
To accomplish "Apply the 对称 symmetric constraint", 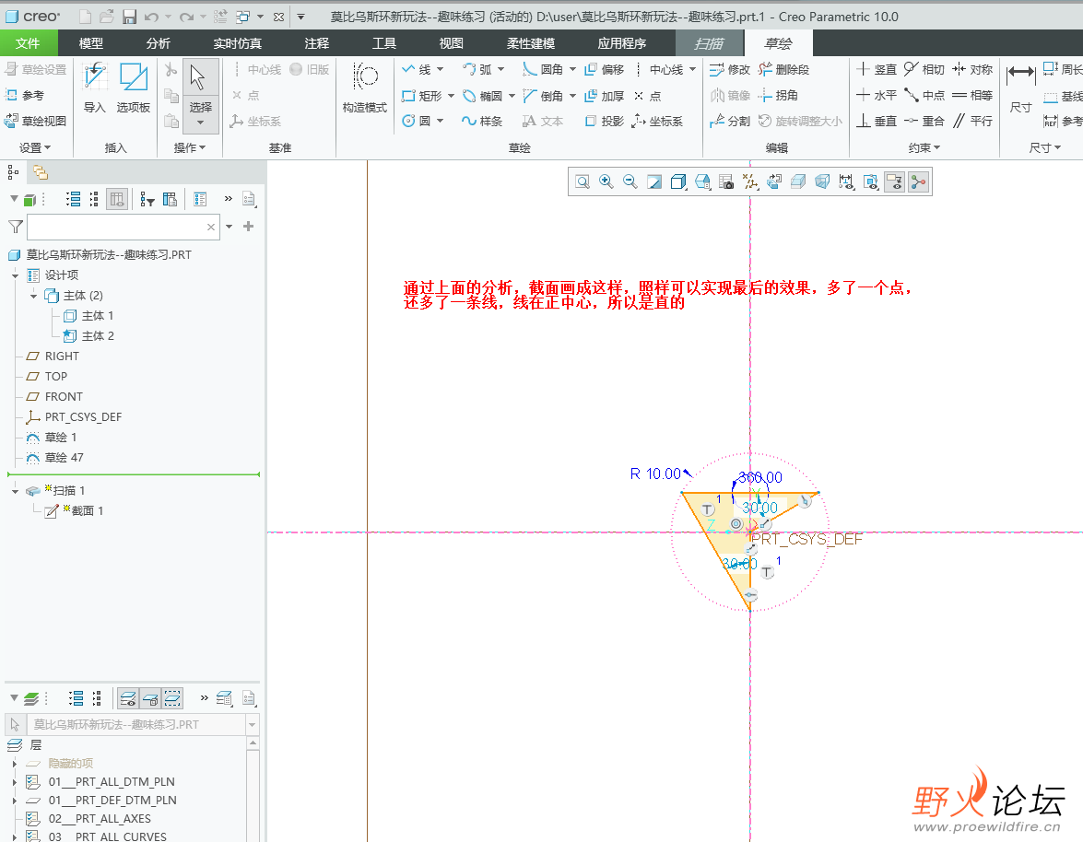I will point(972,69).
